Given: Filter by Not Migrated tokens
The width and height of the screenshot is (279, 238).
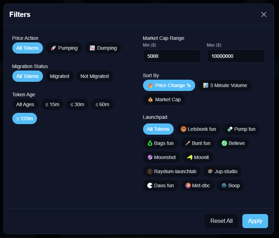Looking at the screenshot, I should pyautogui.click(x=95, y=76).
